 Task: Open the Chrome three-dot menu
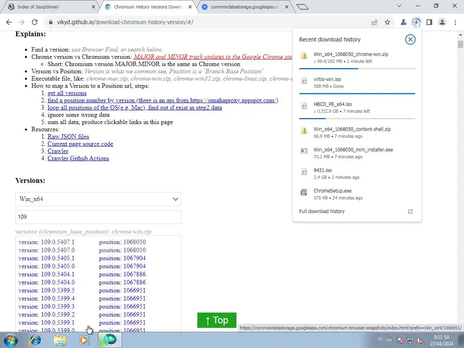point(455,22)
